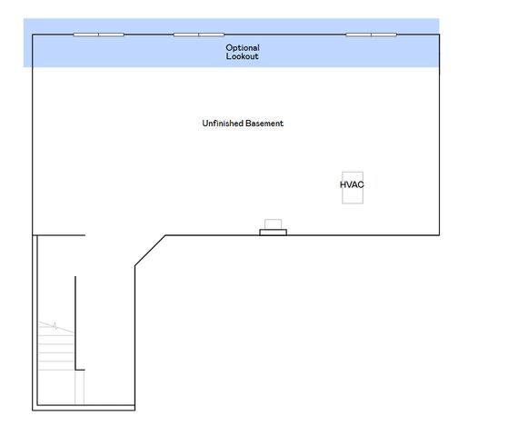Click the stair railing vertical wall

[x=75, y=323]
